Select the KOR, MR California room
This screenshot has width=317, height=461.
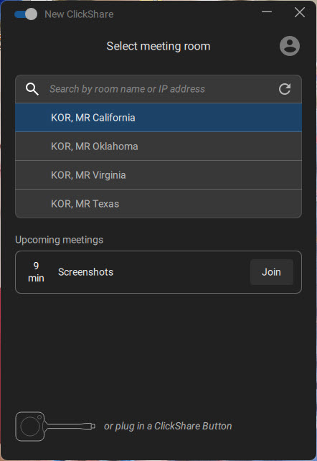pyautogui.click(x=158, y=118)
